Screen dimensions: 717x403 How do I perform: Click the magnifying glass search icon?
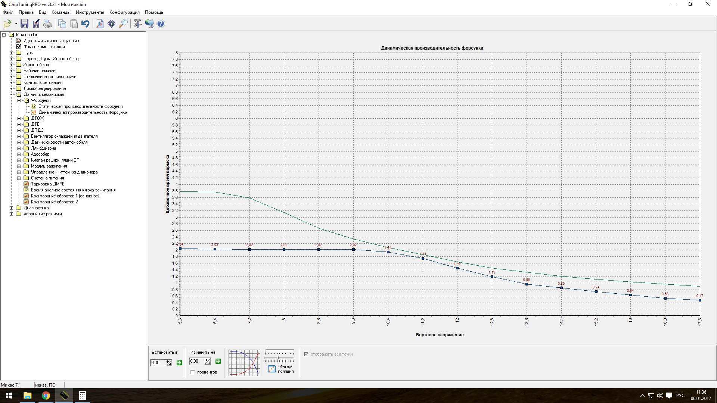click(123, 24)
